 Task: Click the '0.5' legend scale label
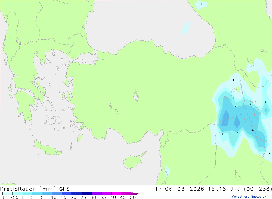pyautogui.click(x=15, y=197)
